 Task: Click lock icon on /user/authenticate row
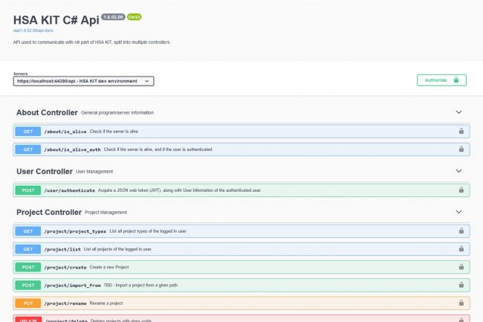click(461, 190)
